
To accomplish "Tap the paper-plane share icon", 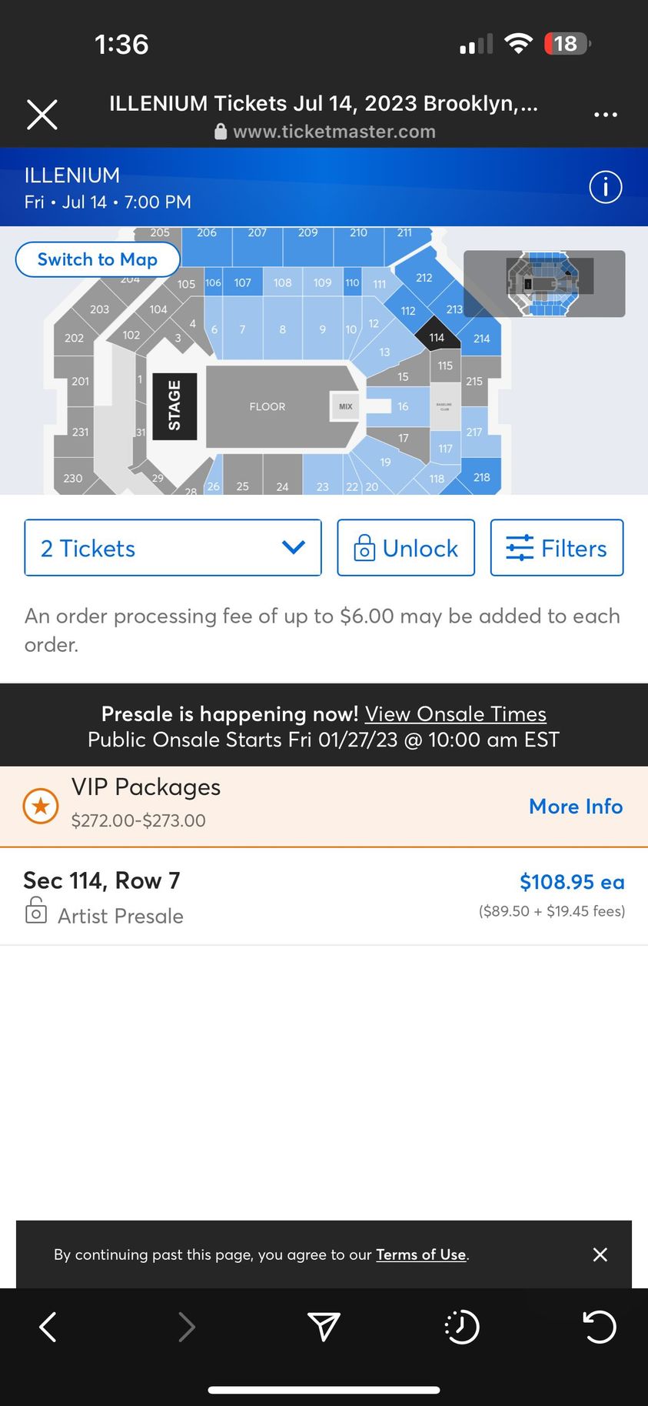I will click(324, 1327).
